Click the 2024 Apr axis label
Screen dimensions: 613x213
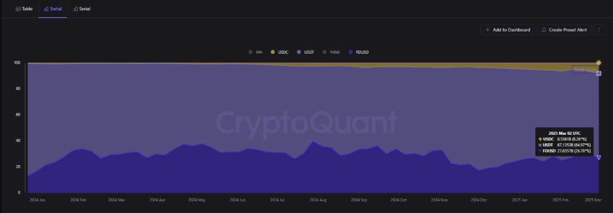pos(157,200)
